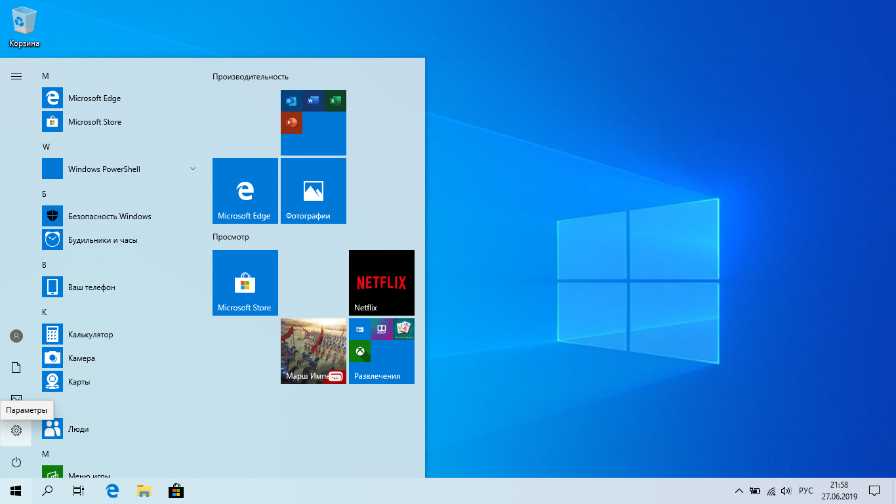The height and width of the screenshot is (504, 896).
Task: Select Безопасность Windows in the app list
Action: click(110, 217)
